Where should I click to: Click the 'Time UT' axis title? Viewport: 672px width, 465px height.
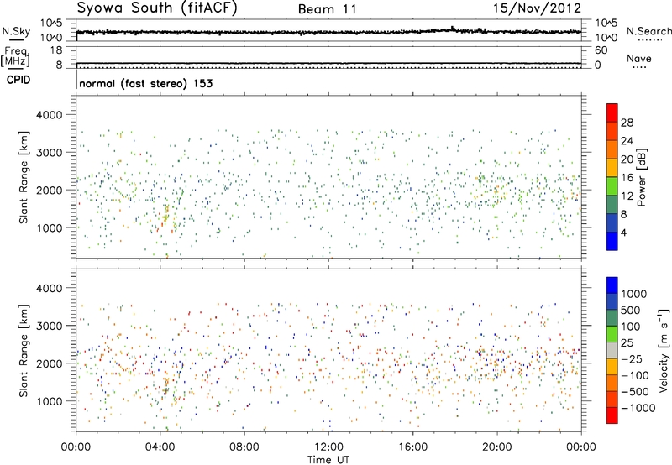coord(328,460)
